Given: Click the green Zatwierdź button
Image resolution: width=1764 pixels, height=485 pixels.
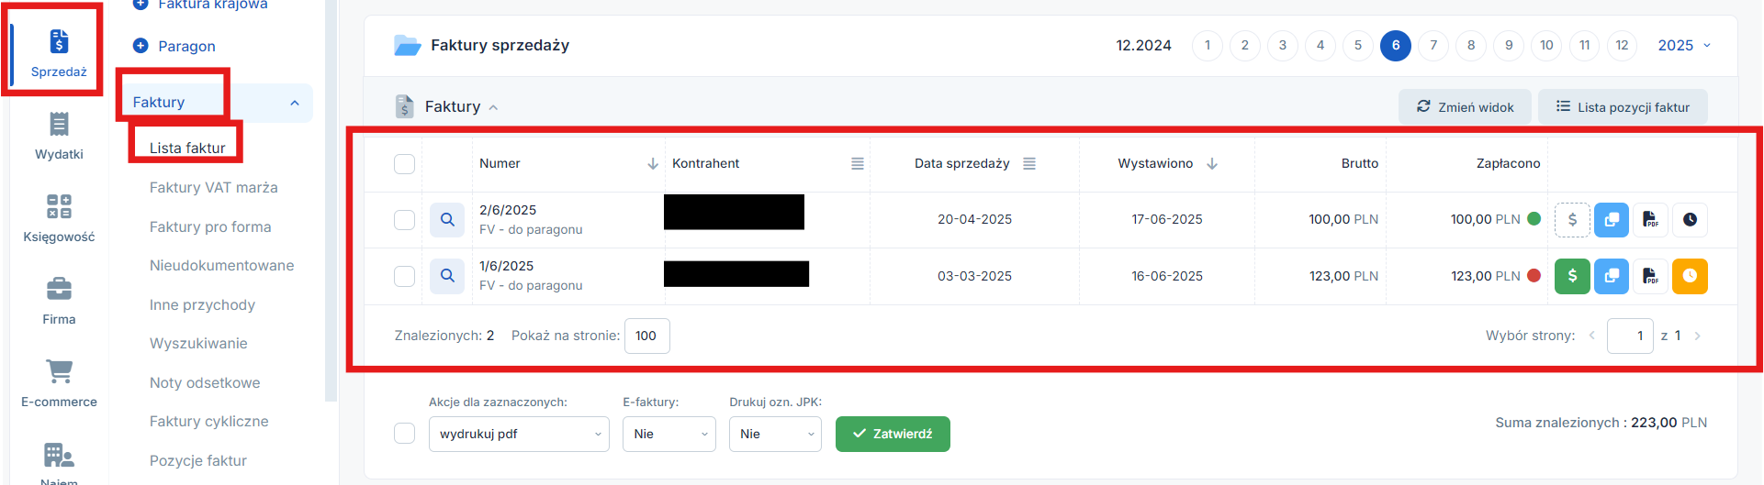Looking at the screenshot, I should [893, 434].
